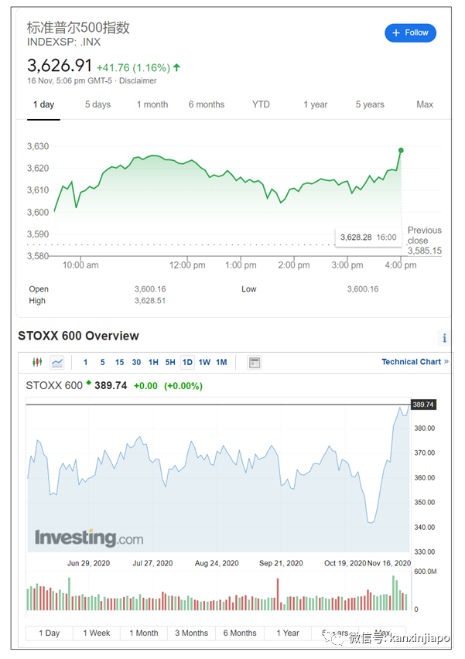Viewport: 465px width, 659px height.
Task: Click the chart endpoint marker at 4:00 pm
Action: click(x=401, y=150)
